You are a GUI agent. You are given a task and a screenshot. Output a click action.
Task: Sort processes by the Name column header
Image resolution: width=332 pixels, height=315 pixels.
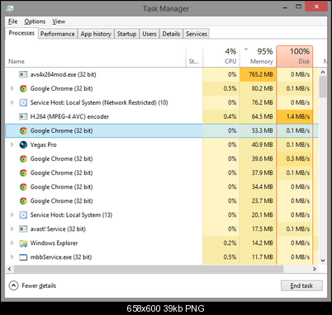click(96, 57)
